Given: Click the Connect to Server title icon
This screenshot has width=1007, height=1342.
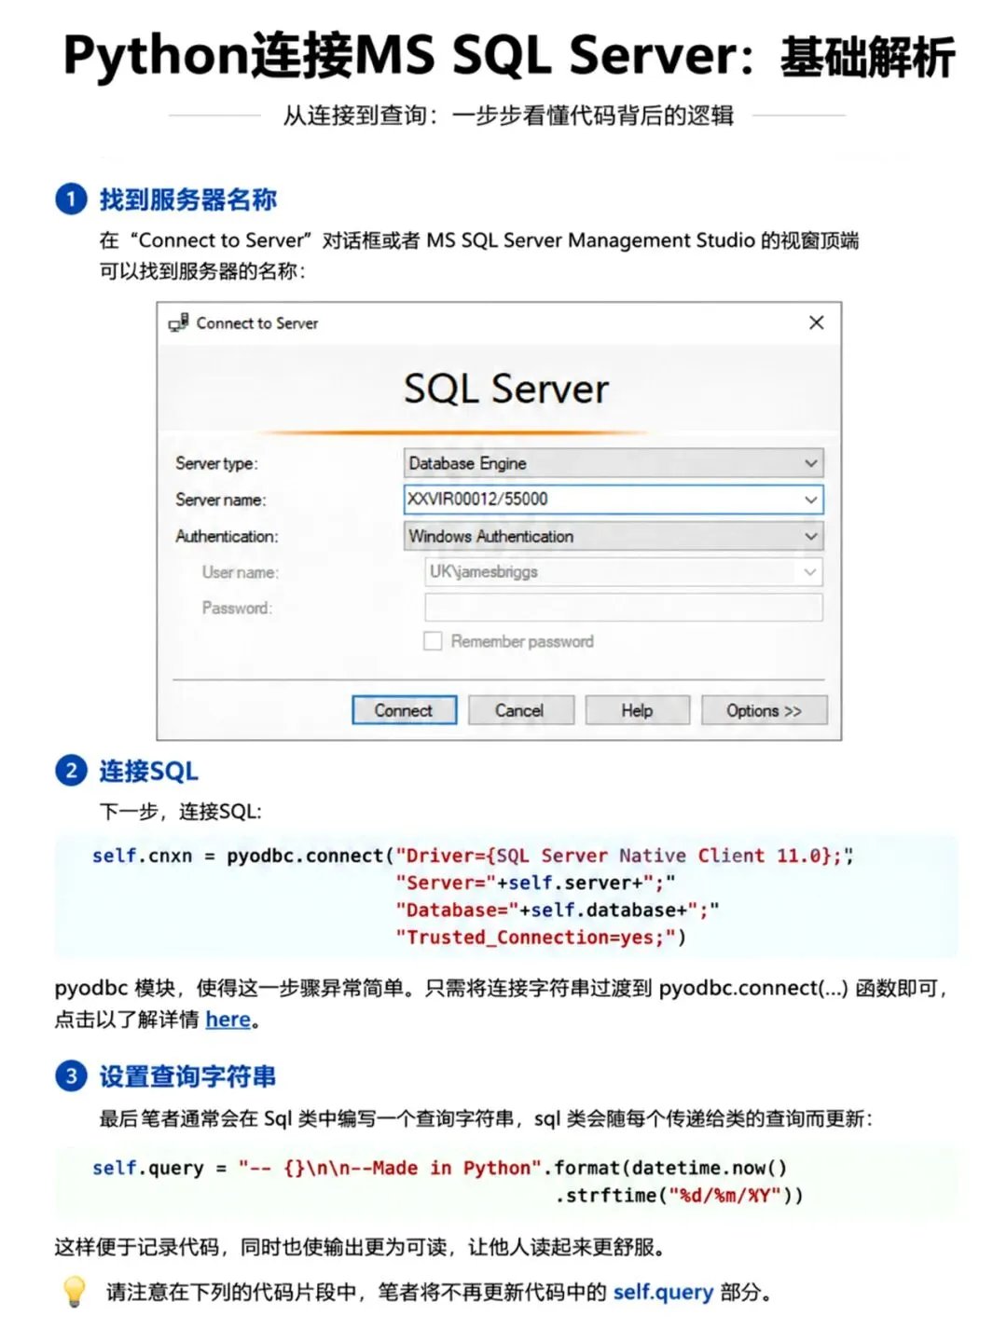Looking at the screenshot, I should click(179, 322).
